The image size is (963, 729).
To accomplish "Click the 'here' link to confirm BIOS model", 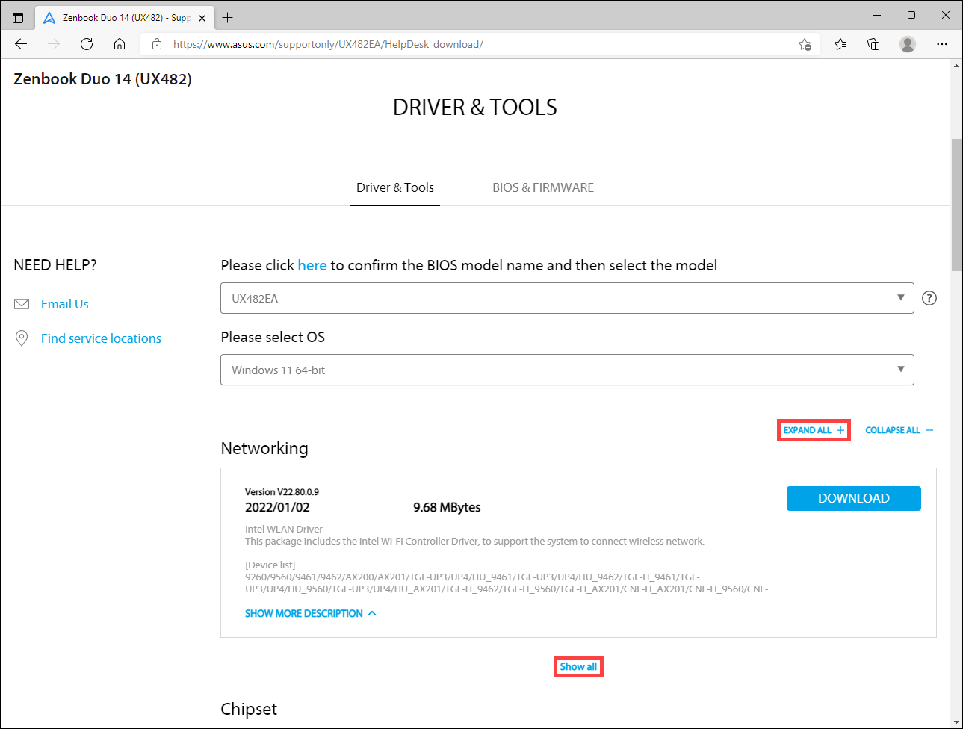I will pos(312,265).
